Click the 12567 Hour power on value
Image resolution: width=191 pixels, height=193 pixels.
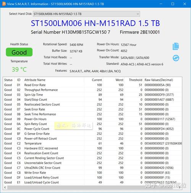(128, 45)
